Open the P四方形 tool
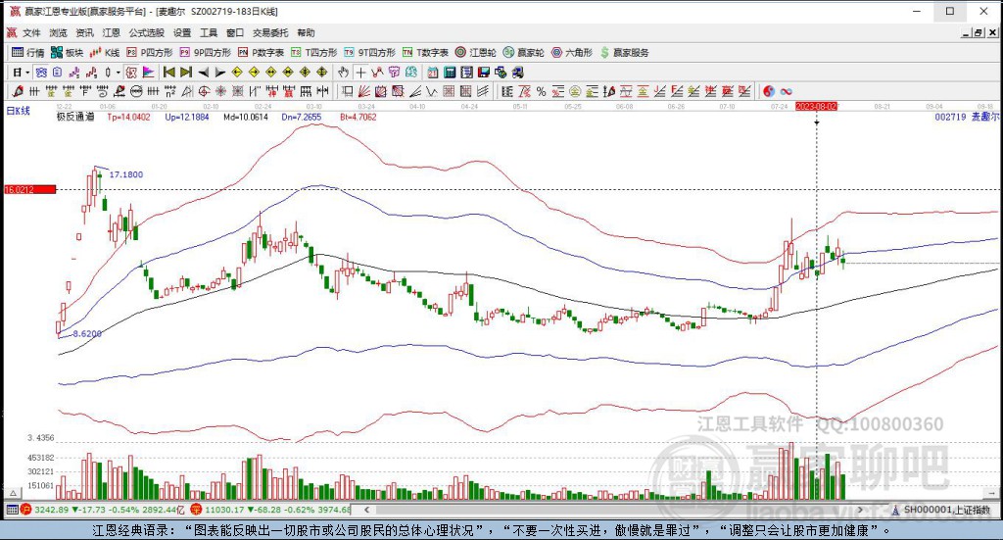 point(150,53)
